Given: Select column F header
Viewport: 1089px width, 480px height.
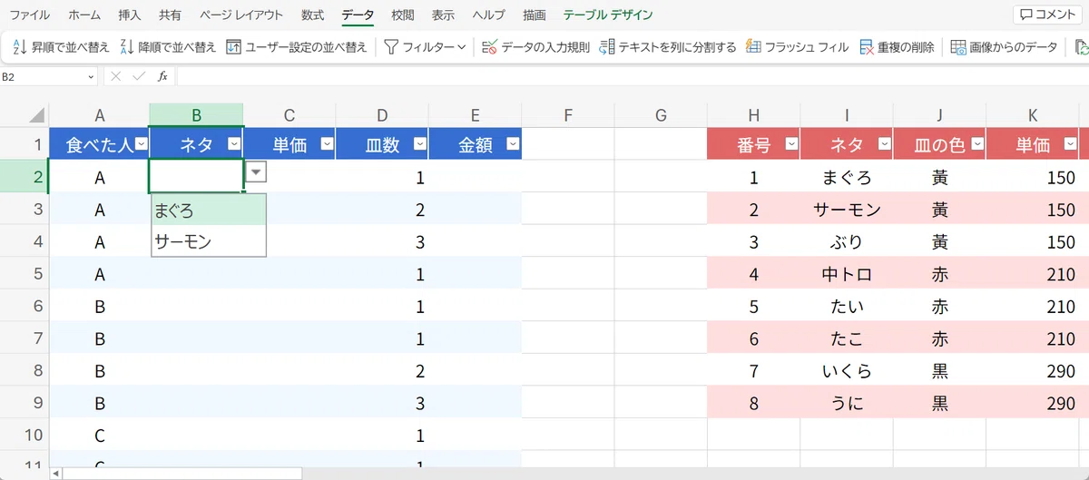Looking at the screenshot, I should (568, 115).
